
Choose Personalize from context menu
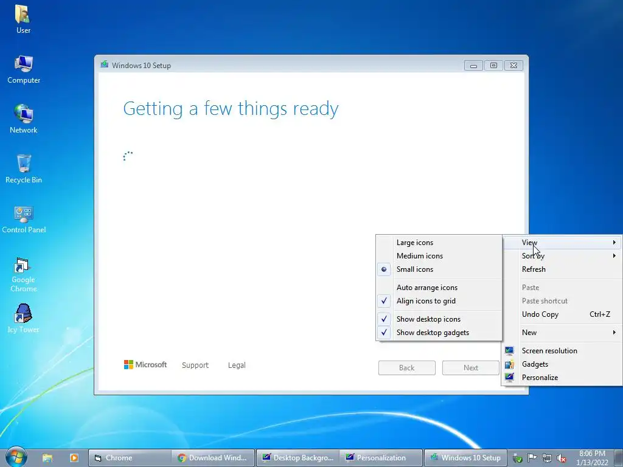point(562,378)
